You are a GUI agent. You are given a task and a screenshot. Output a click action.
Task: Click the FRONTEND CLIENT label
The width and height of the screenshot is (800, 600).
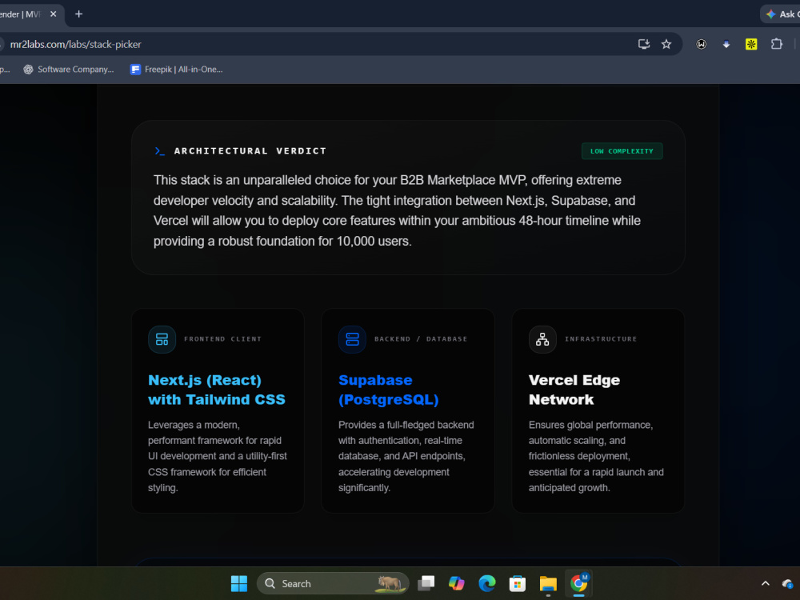coord(223,338)
